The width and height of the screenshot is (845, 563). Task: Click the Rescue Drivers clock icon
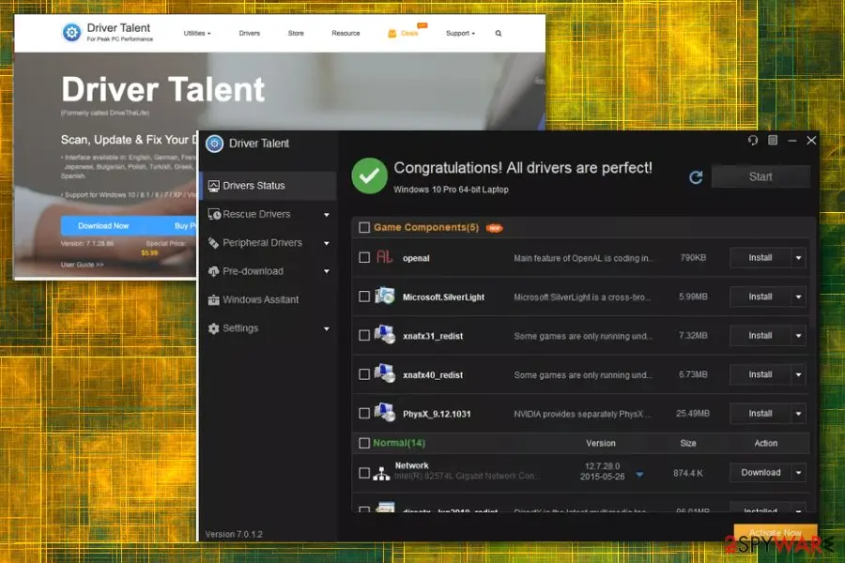click(214, 215)
